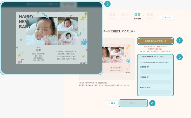The width and height of the screenshot is (191, 118).
Task: Click the question mark help icon
Action: click(163, 17)
